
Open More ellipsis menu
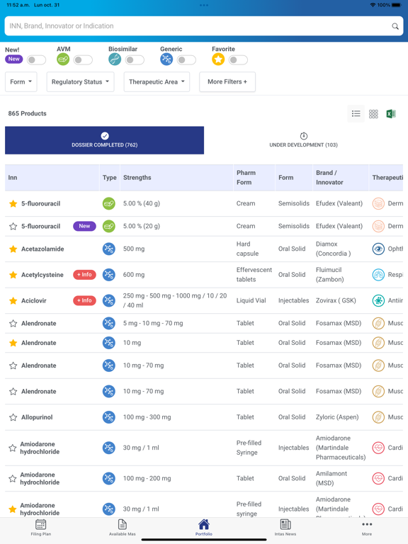367,524
